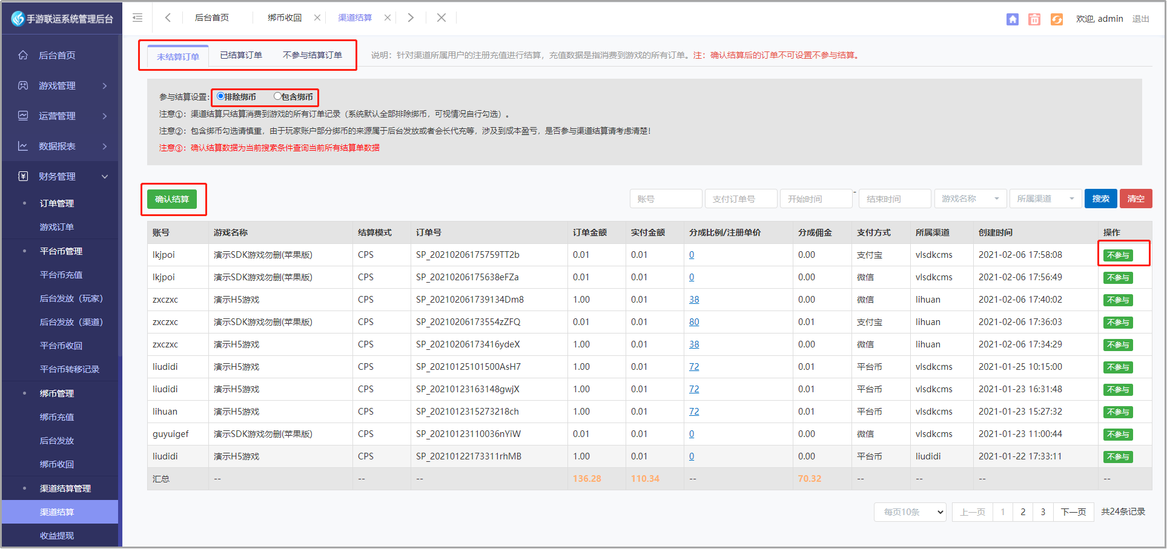Open the 每页10条 page size dropdown
The height and width of the screenshot is (549, 1167).
(x=910, y=512)
